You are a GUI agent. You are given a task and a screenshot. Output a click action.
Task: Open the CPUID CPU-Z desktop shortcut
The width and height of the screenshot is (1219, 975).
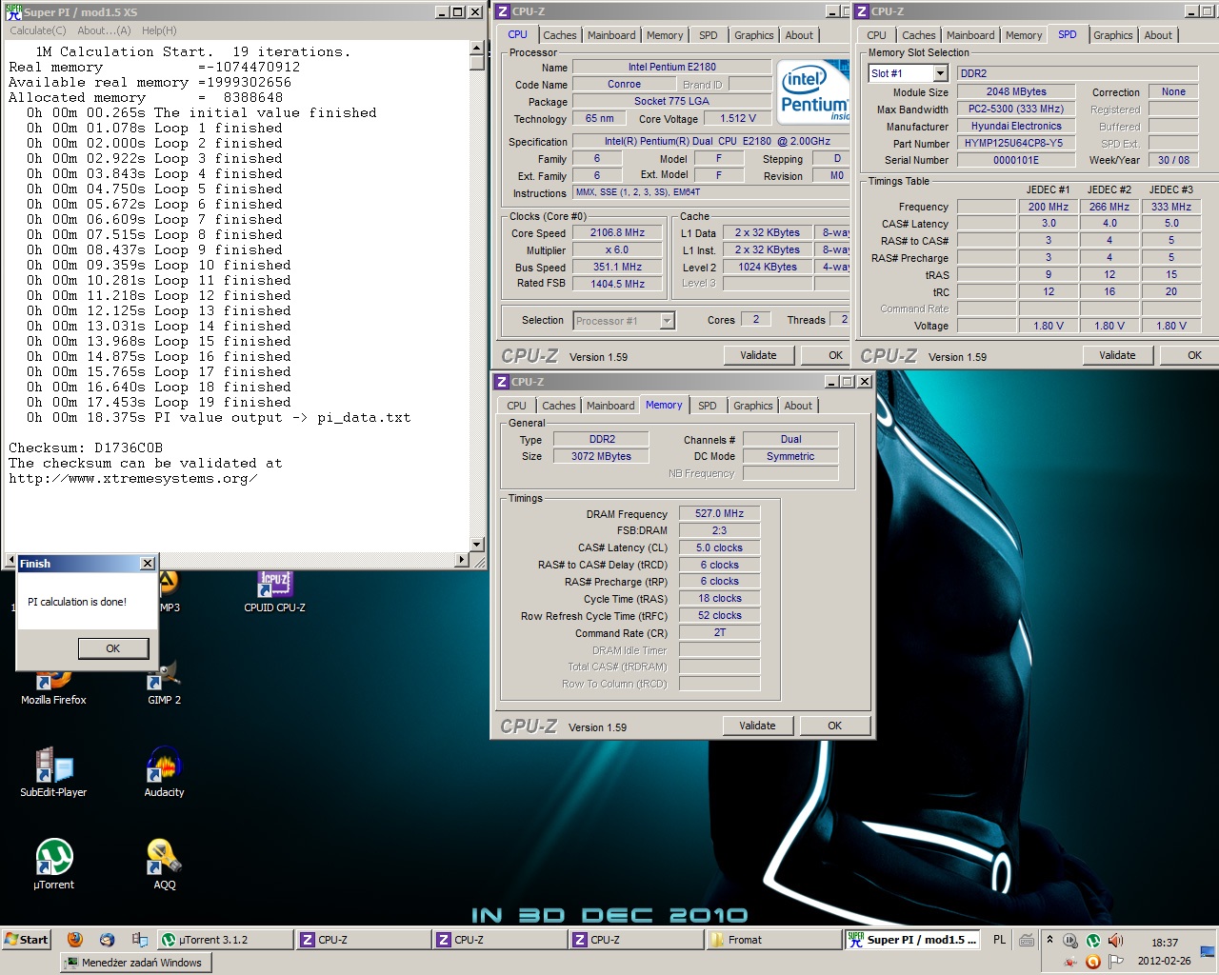pyautogui.click(x=274, y=591)
